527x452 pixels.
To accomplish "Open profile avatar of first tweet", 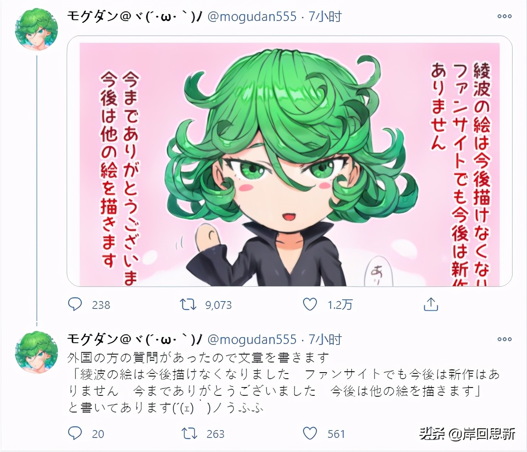I will pyautogui.click(x=37, y=29).
